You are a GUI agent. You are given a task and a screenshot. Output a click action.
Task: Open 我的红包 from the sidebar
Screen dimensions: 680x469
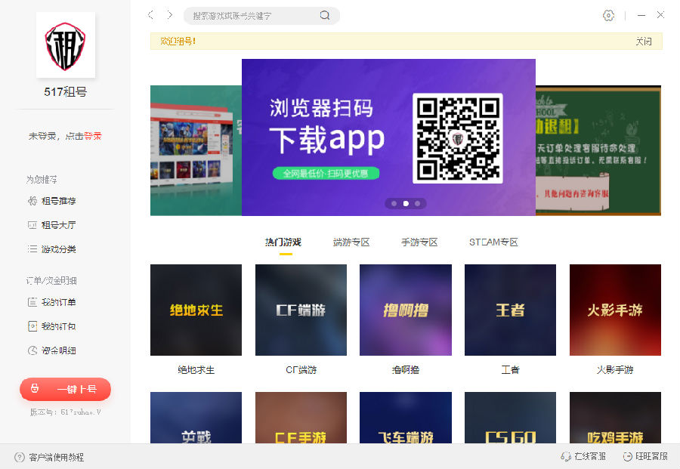(57, 326)
